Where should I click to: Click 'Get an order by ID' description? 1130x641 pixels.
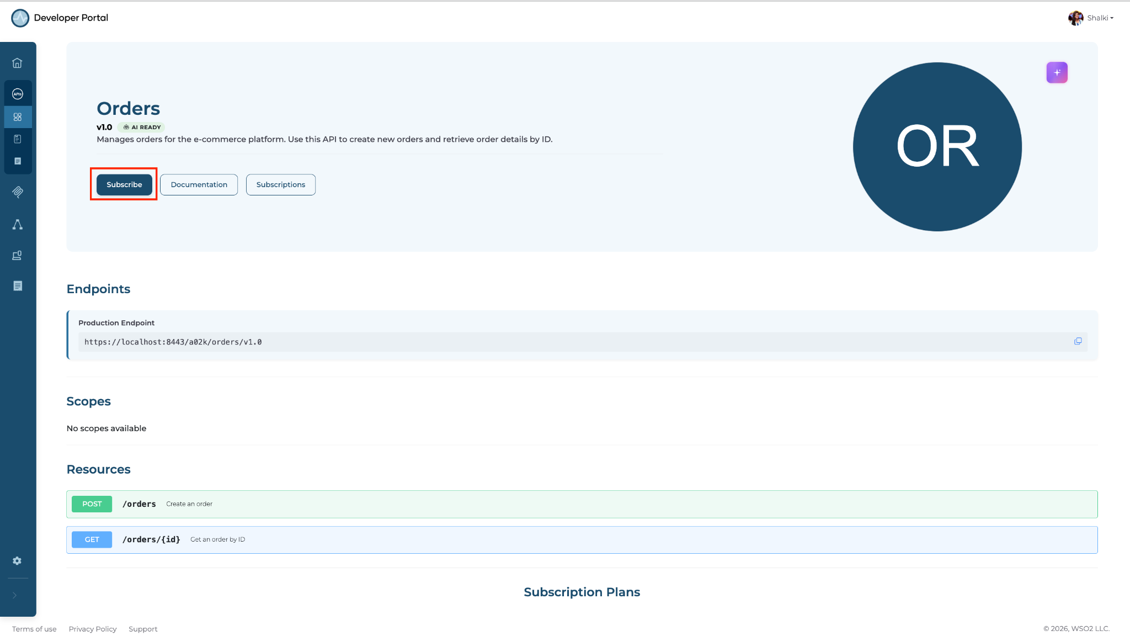[x=218, y=540]
